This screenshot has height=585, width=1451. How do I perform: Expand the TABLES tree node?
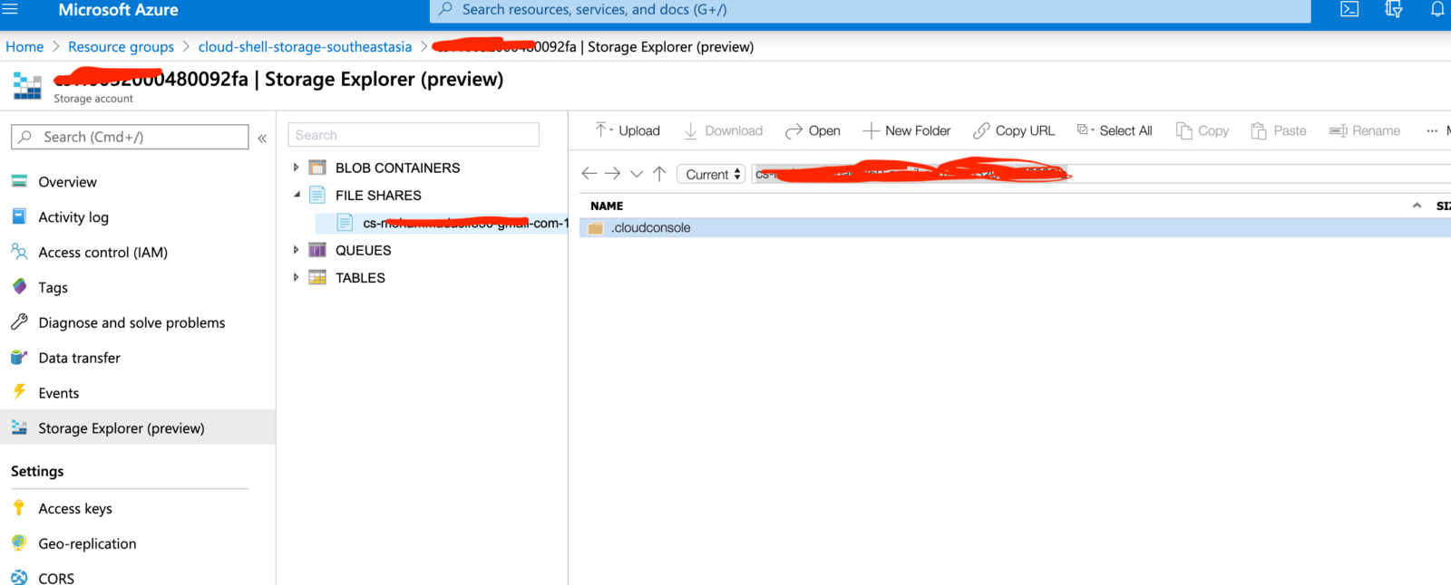coord(296,277)
